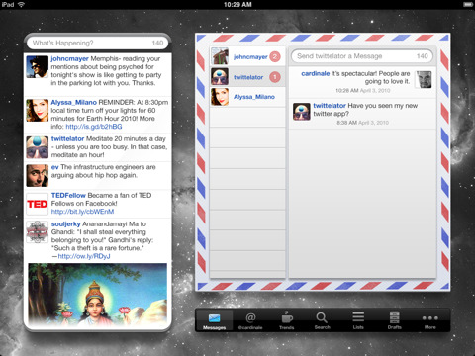Screen dimensions: 475x356
Task: Tap twittelator avatar in conversation list
Action: pyautogui.click(x=220, y=77)
